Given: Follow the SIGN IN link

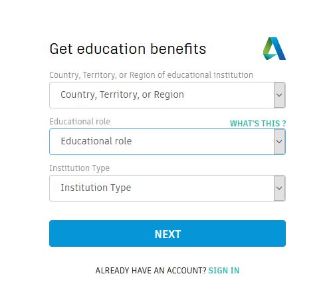Looking at the screenshot, I should click(224, 271).
